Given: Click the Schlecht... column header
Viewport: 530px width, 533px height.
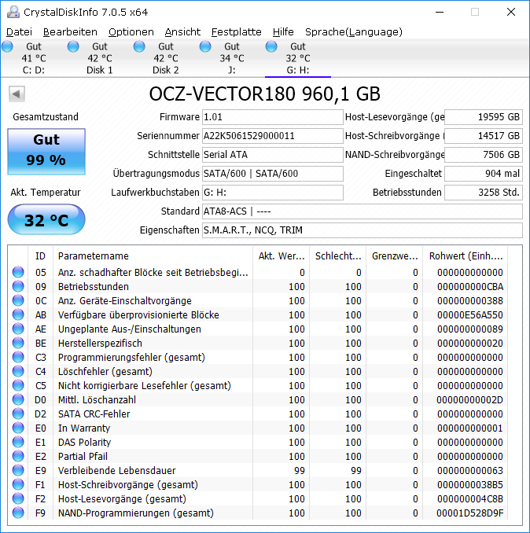Looking at the screenshot, I should (338, 256).
